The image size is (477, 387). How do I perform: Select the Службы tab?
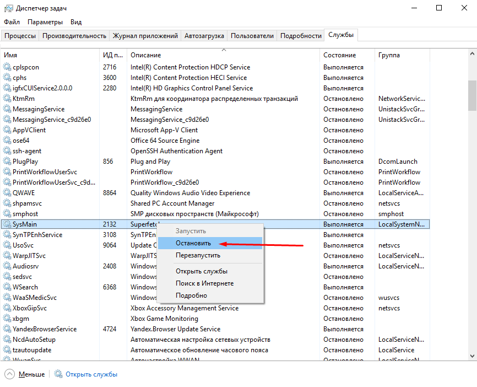coord(341,35)
